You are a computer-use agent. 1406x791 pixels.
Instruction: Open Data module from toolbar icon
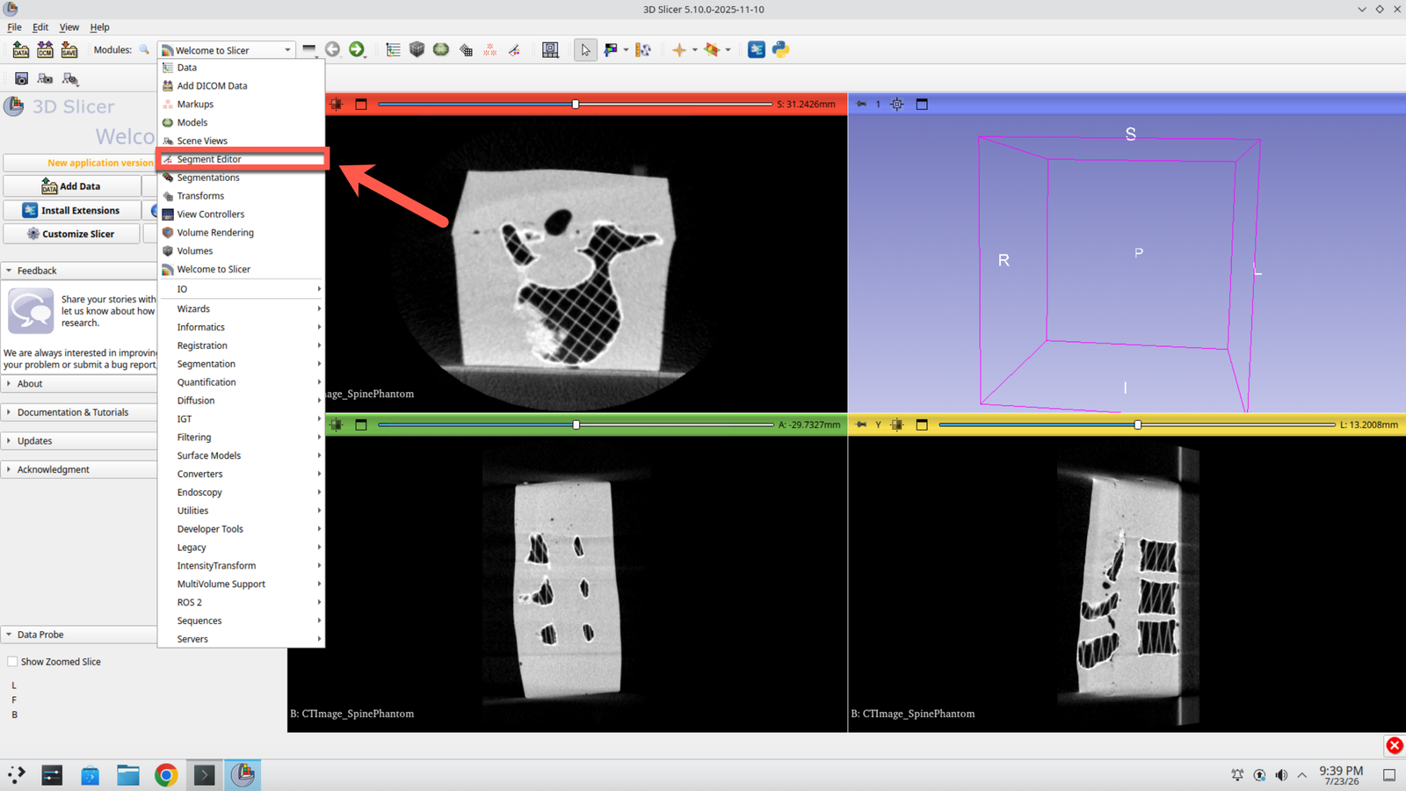pyautogui.click(x=393, y=50)
